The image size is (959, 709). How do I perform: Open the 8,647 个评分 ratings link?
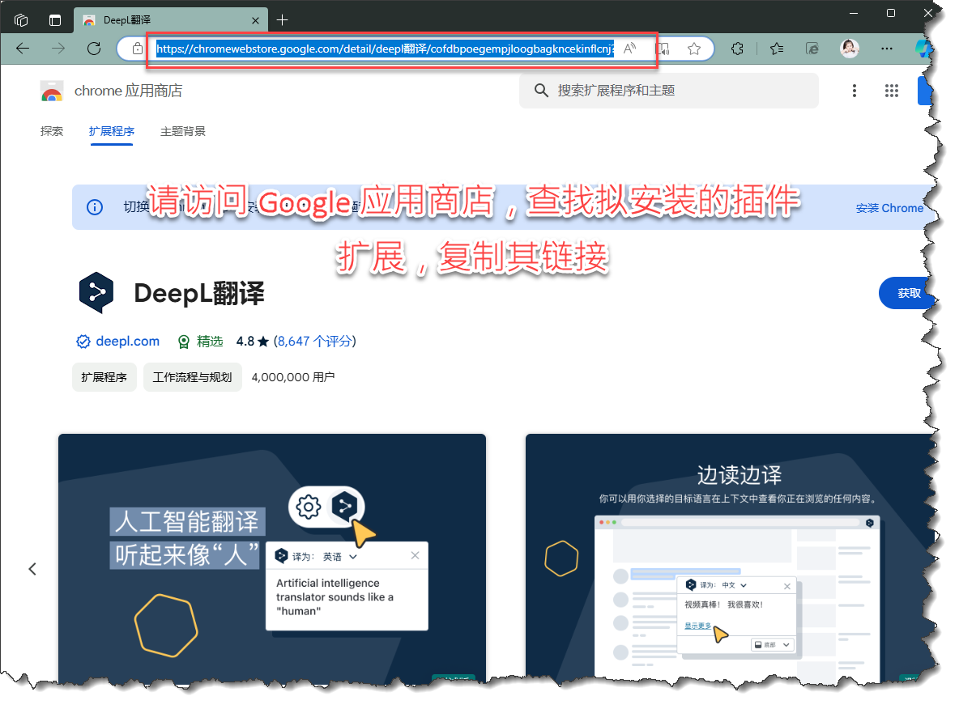[314, 341]
